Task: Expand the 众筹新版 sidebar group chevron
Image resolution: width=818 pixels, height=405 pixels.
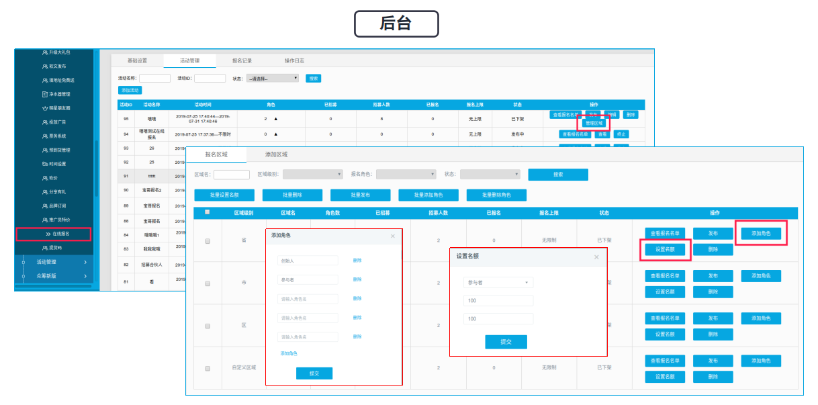Action: tap(85, 275)
